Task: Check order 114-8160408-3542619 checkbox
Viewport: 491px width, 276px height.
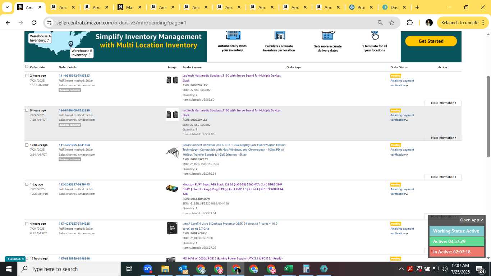Action: click(x=27, y=110)
